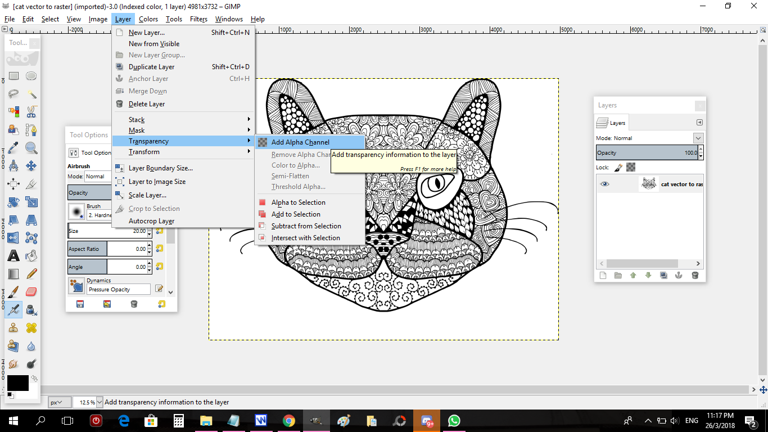The width and height of the screenshot is (768, 432).
Task: Select the Text tool in toolbox
Action: pos(14,256)
